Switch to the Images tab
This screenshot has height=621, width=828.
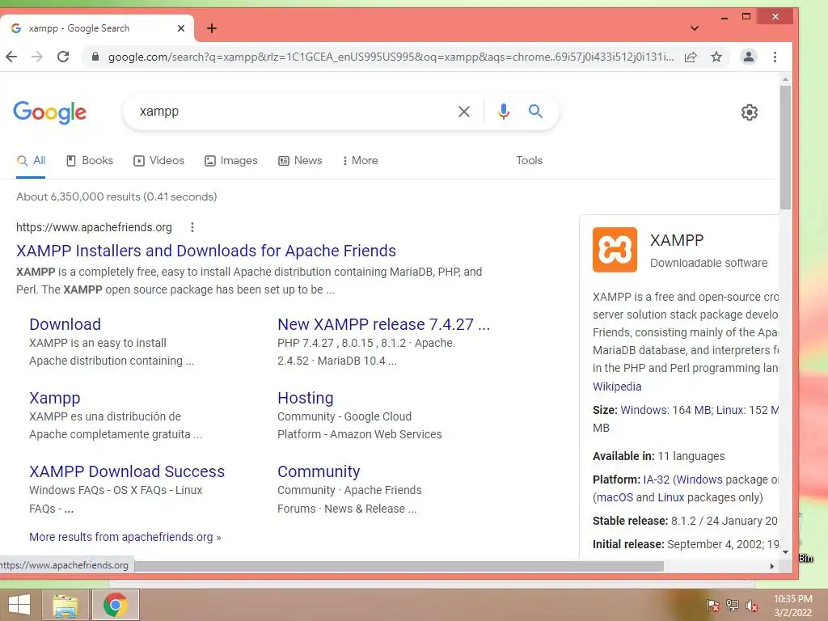click(x=231, y=161)
